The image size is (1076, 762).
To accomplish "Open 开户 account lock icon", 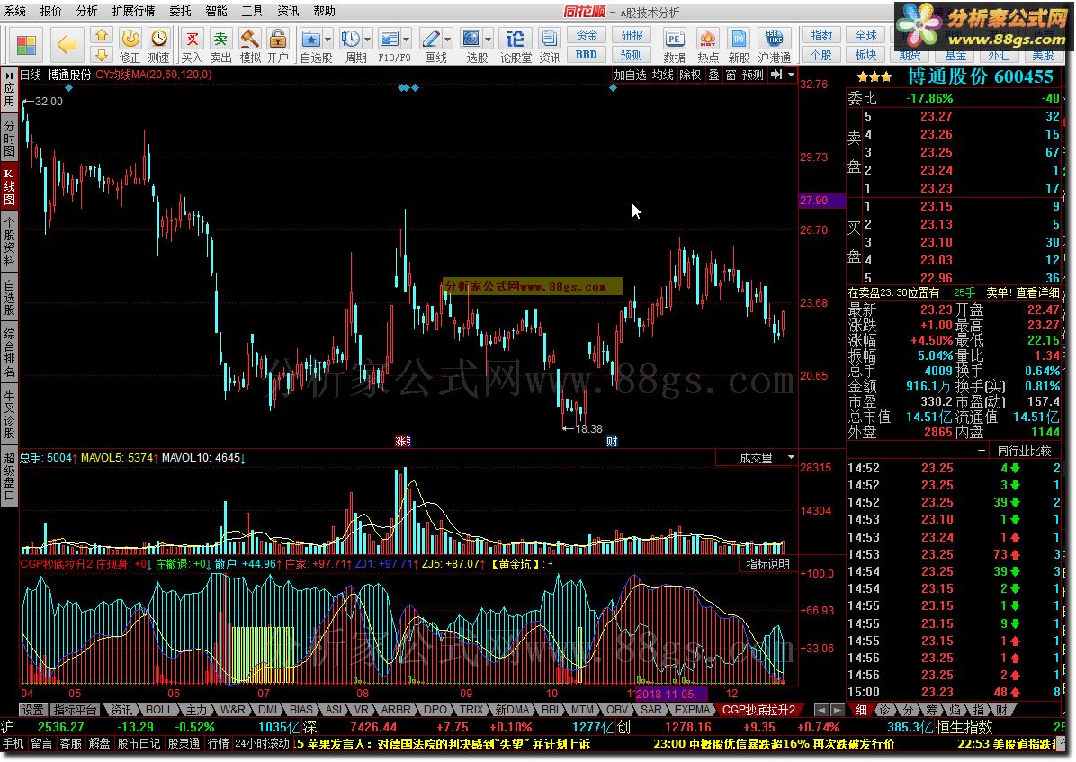I will point(278,45).
